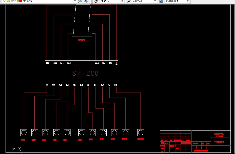Select the push-button symbol labeled 按钮7
The image size is (235, 154).
click(92, 133)
